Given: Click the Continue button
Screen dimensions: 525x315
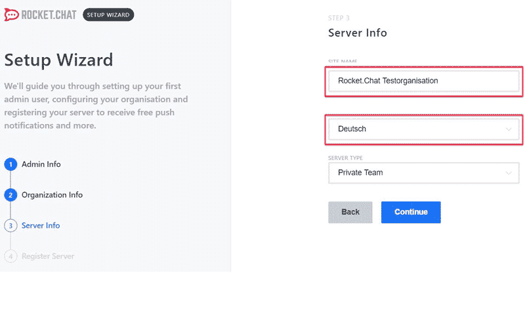Looking at the screenshot, I should (411, 212).
